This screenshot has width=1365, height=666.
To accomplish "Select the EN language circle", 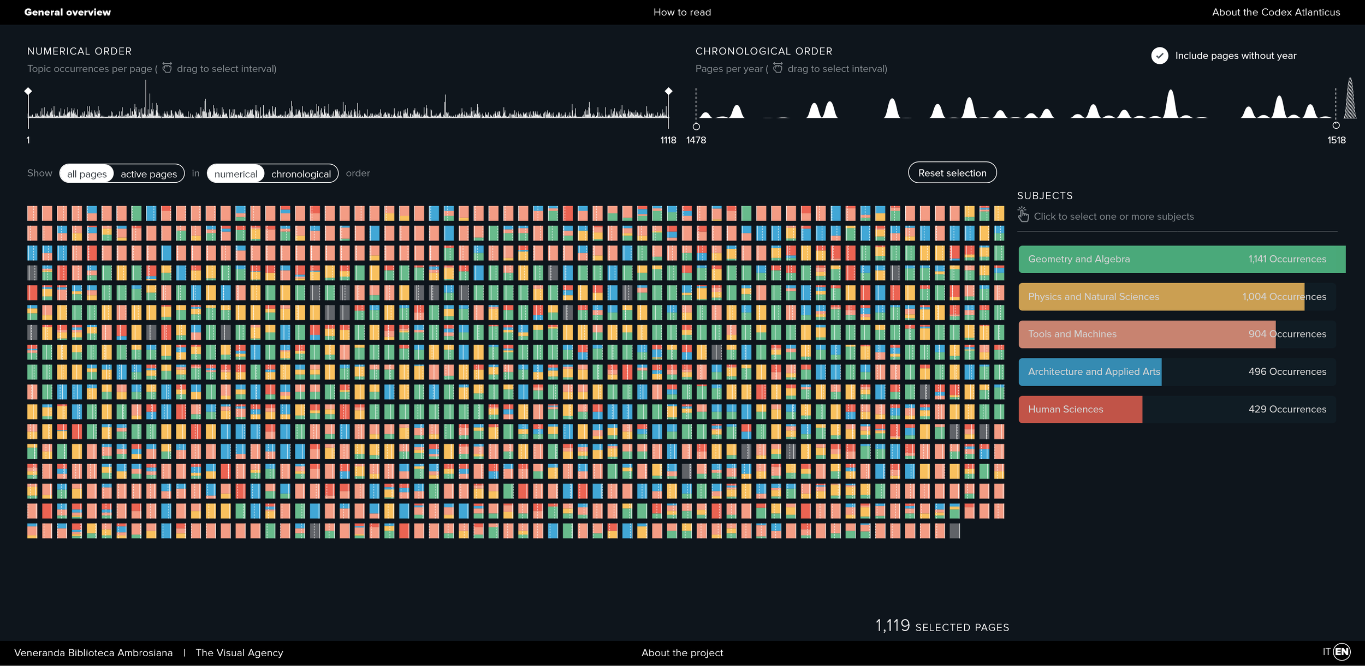I will 1342,652.
